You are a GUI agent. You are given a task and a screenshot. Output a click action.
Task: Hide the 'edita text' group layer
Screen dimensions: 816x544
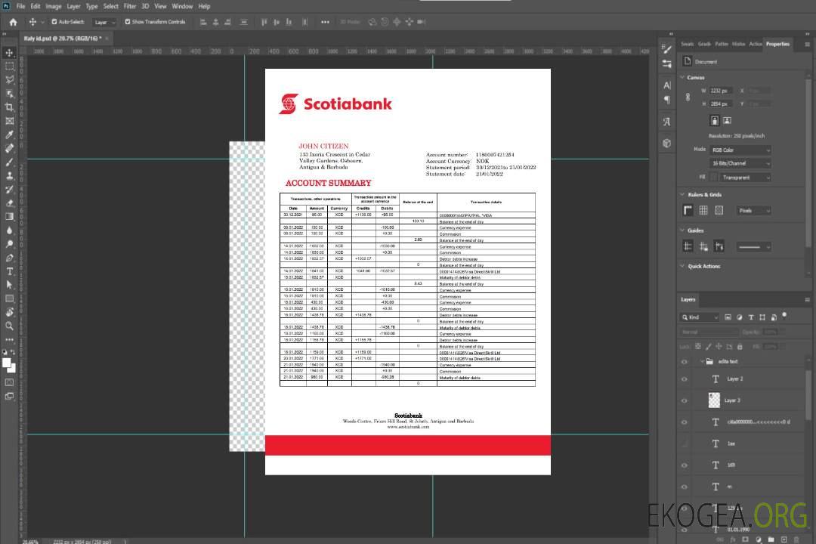coord(685,361)
